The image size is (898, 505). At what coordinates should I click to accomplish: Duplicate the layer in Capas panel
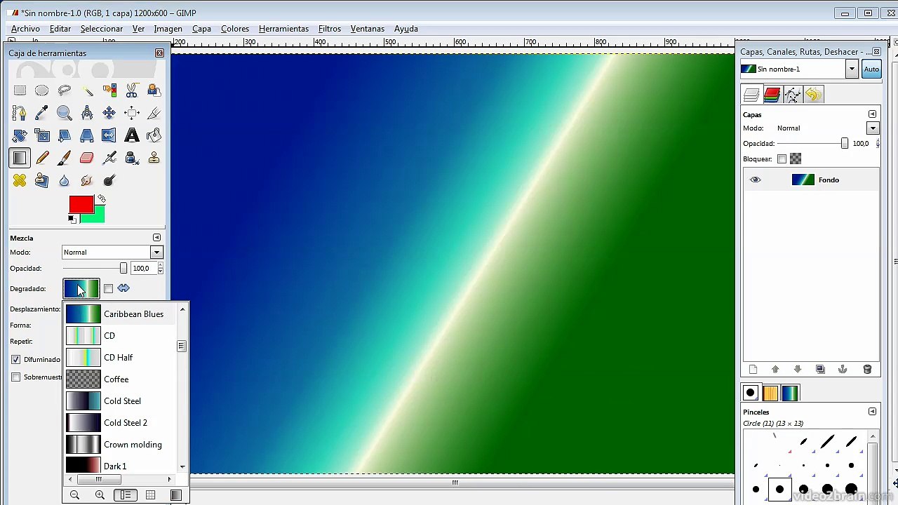(x=820, y=370)
